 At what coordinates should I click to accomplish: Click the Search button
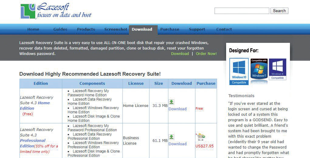pyautogui.click(x=279, y=11)
